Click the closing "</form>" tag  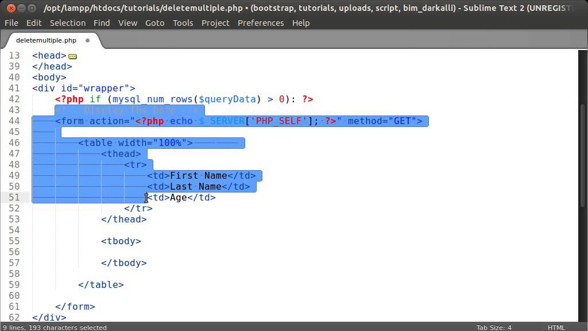coord(75,306)
